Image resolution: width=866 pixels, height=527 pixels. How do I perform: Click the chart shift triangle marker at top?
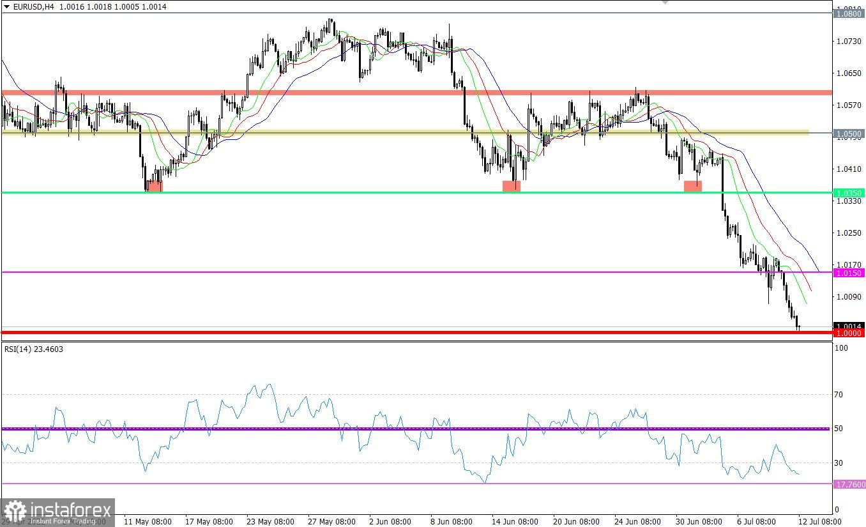[665, 3]
